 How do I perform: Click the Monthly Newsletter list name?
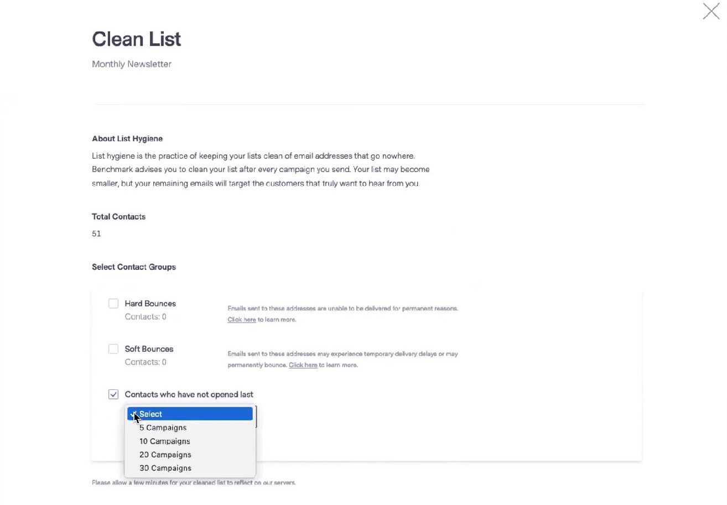132,64
